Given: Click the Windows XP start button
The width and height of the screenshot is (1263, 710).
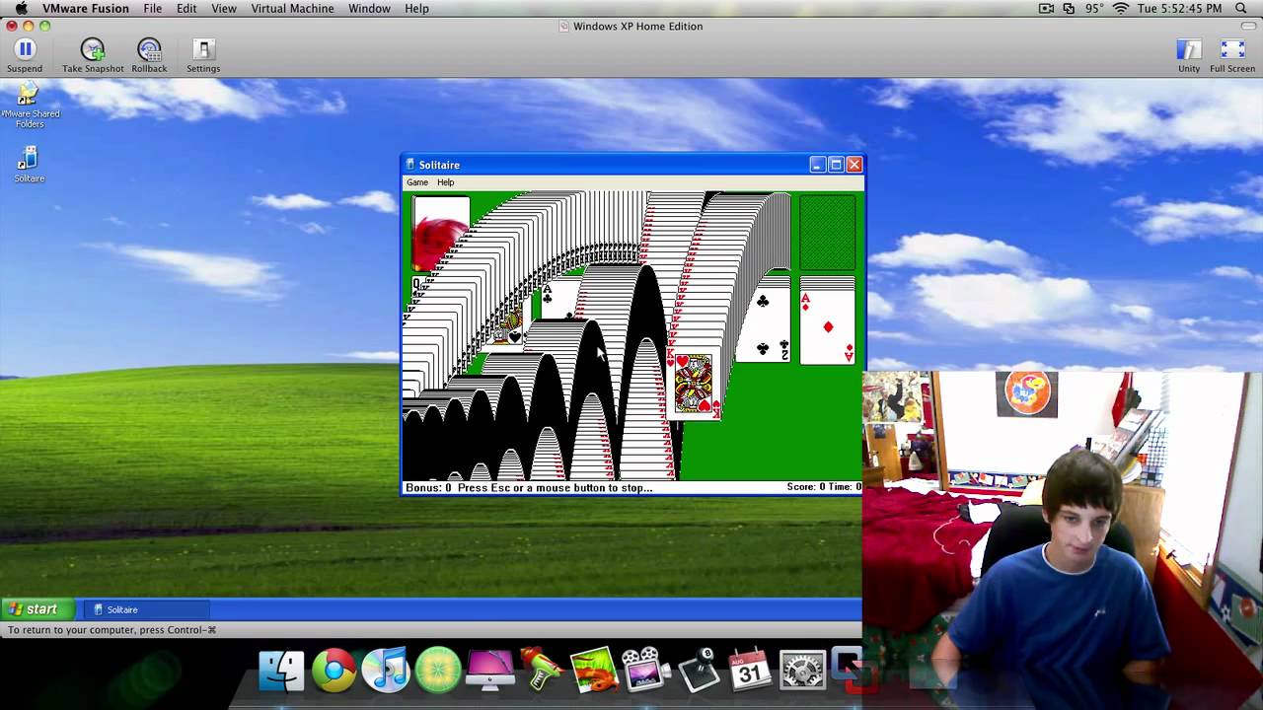Looking at the screenshot, I should [x=37, y=609].
